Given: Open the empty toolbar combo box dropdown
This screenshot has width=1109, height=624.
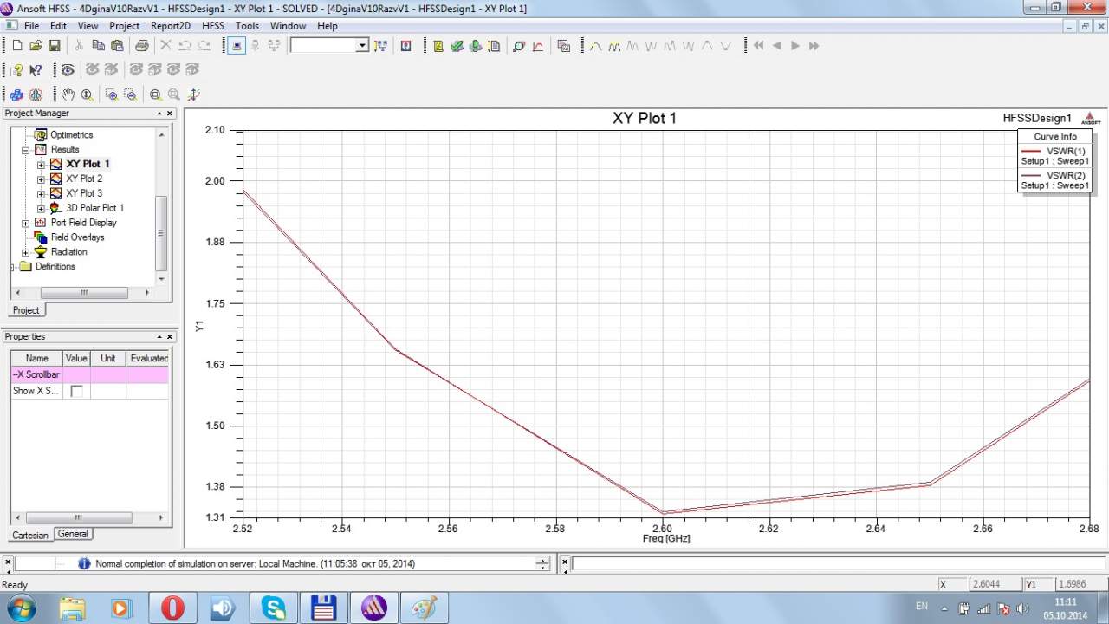Looking at the screenshot, I should click(x=362, y=46).
